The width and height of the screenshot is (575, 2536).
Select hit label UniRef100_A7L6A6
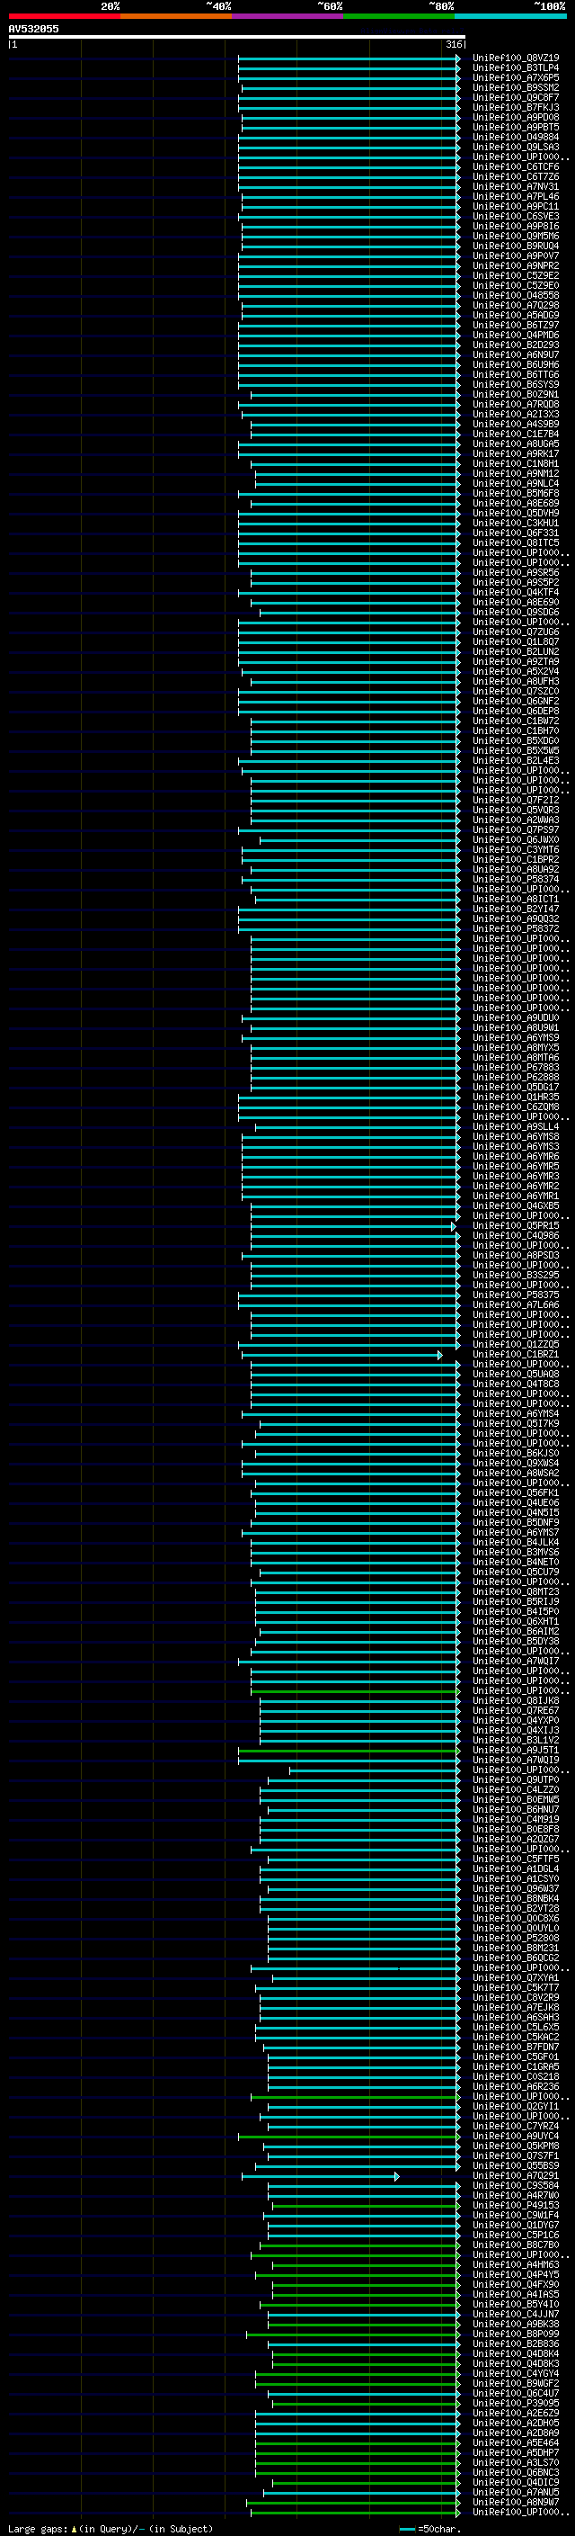pyautogui.click(x=516, y=1304)
